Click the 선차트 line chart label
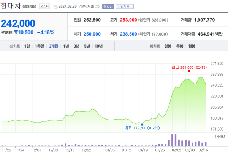228x157 pixels. pos(15,46)
